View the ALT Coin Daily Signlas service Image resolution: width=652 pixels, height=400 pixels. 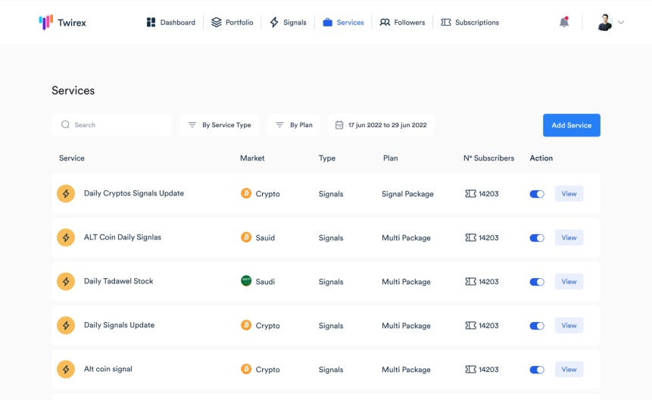point(569,238)
